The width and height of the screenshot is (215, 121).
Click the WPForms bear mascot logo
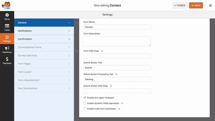tap(6, 5)
